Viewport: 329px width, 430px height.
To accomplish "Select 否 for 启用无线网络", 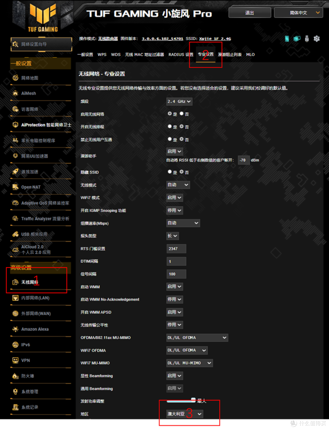I will (182, 114).
